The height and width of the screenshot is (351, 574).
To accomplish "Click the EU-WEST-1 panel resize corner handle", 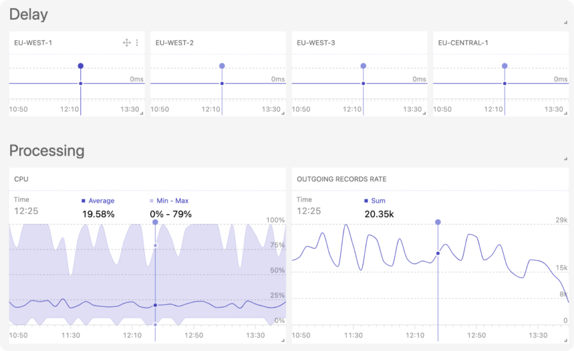I will 141,114.
